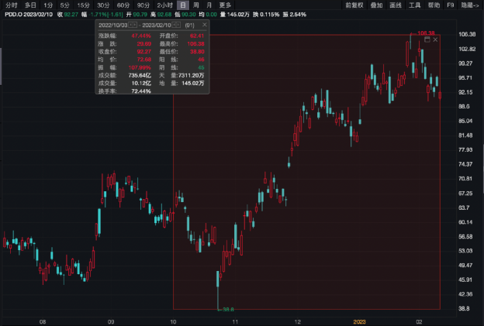Click the window icon on selection box
484x326 pixels.
[x=427, y=39]
